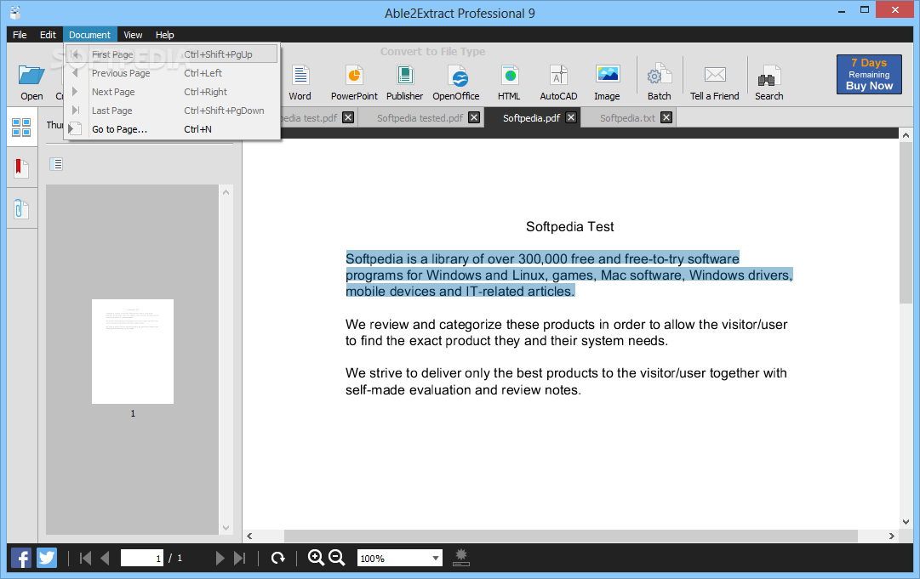Zoom out of the document

[337, 558]
